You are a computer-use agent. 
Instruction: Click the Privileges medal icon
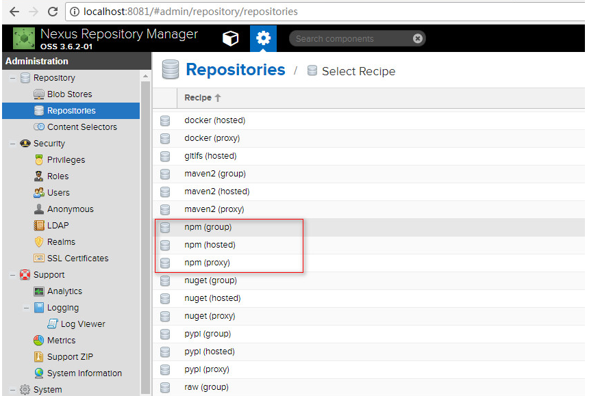click(38, 160)
